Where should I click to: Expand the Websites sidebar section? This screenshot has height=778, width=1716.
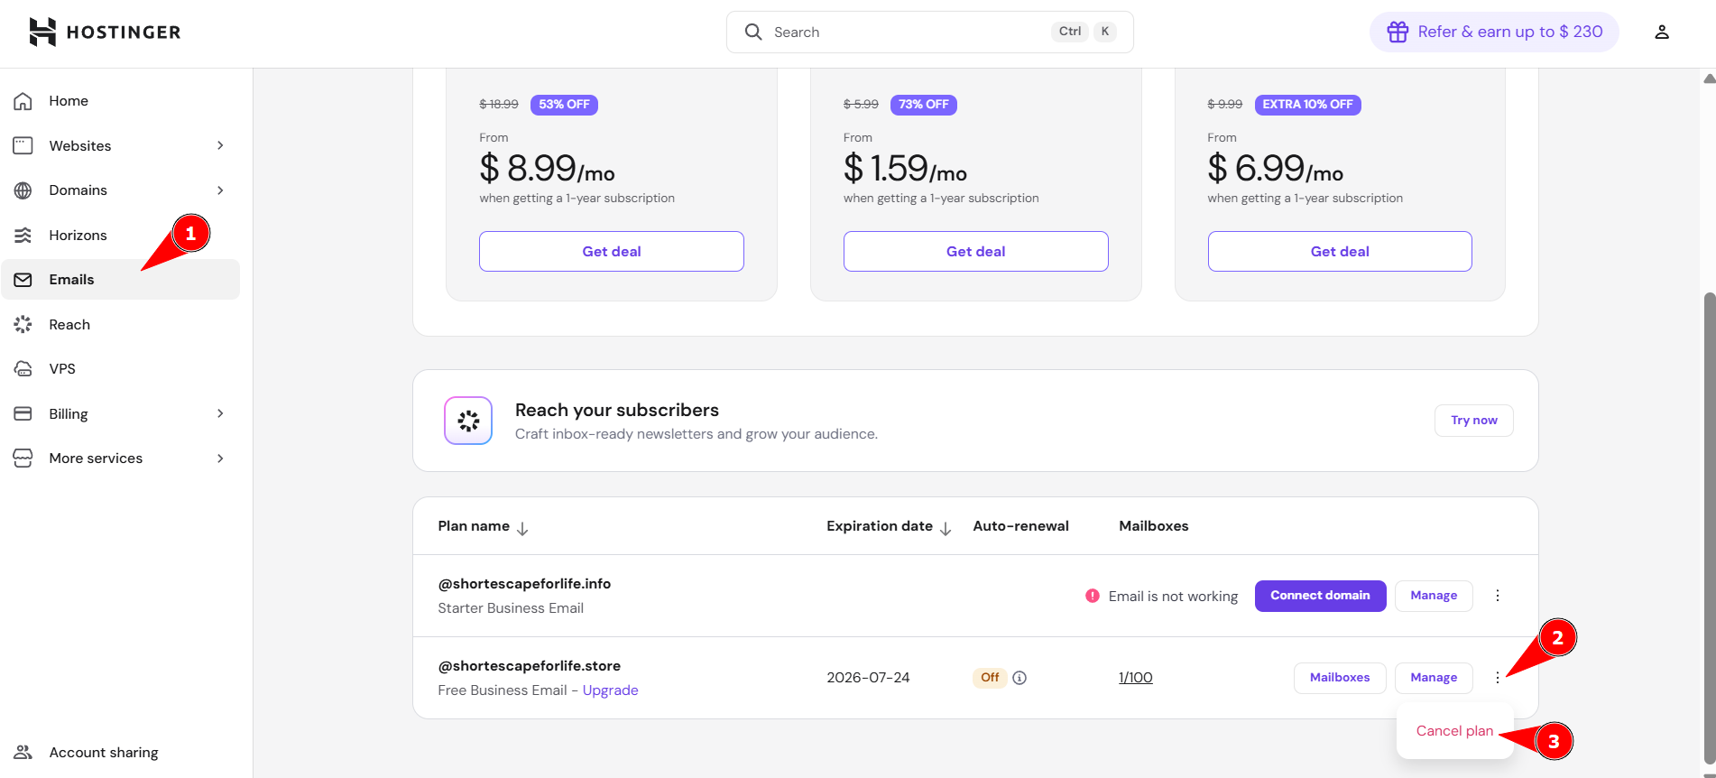219,145
